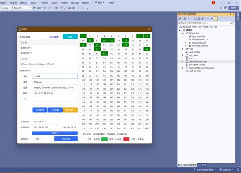The image size is (241, 173).
Task: Open the Any CPU platform dropdown
Action: [22, 8]
